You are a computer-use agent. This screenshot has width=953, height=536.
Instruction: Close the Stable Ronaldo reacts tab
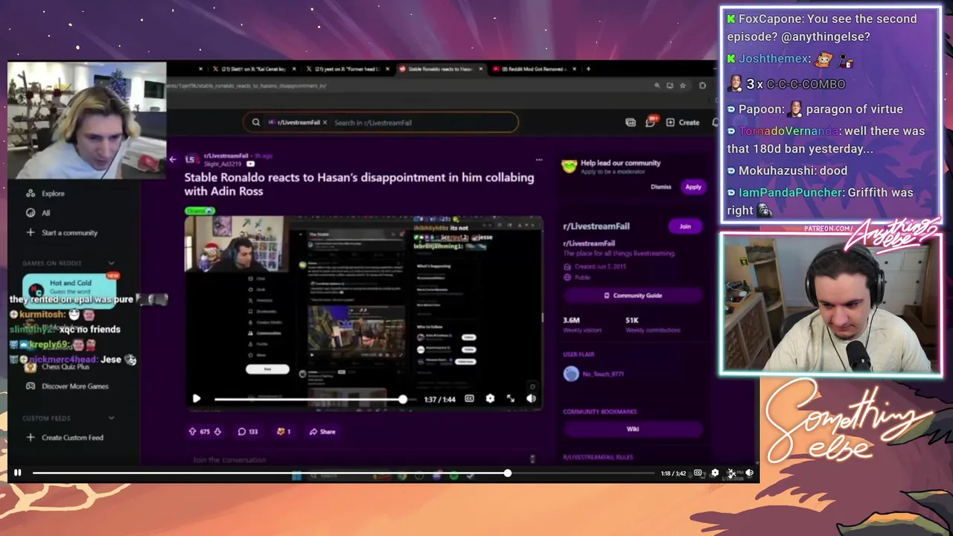coord(480,68)
